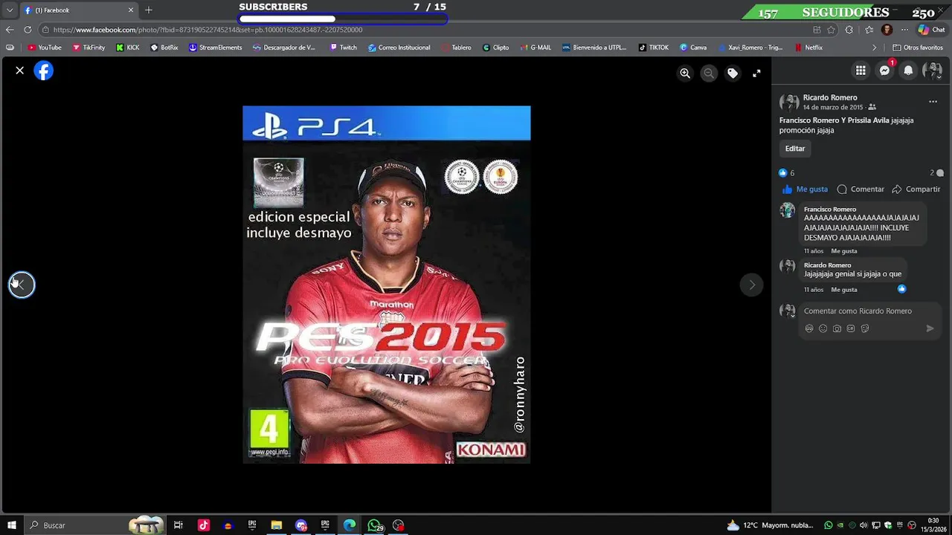This screenshot has width=952, height=535.
Task: Toggle Me gusta on the post
Action: click(x=805, y=189)
